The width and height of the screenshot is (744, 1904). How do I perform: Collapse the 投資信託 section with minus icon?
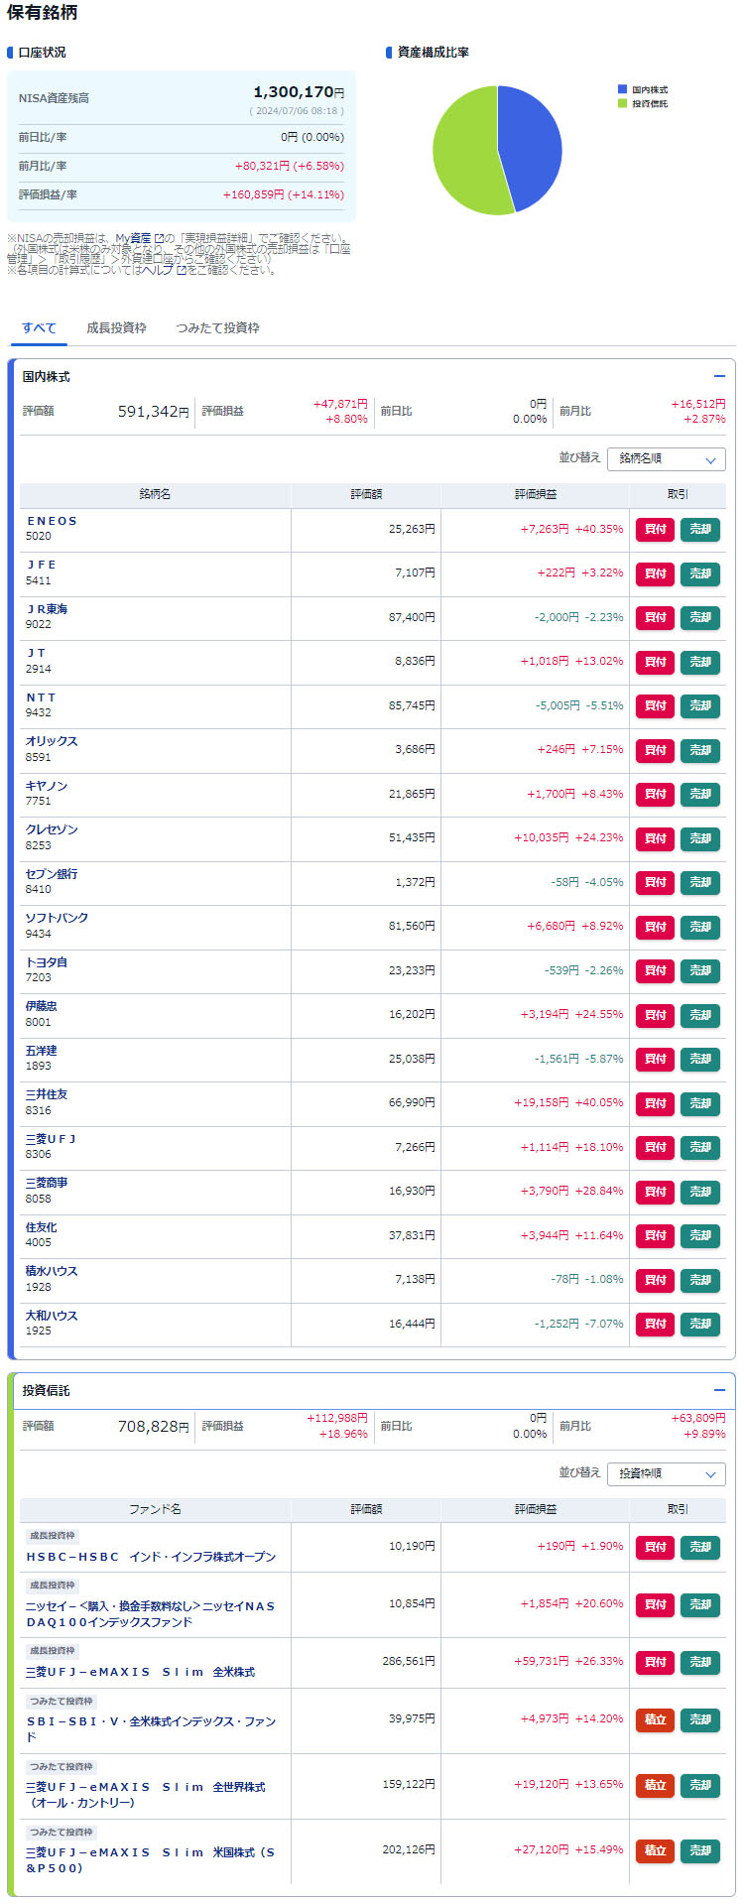pos(719,1391)
